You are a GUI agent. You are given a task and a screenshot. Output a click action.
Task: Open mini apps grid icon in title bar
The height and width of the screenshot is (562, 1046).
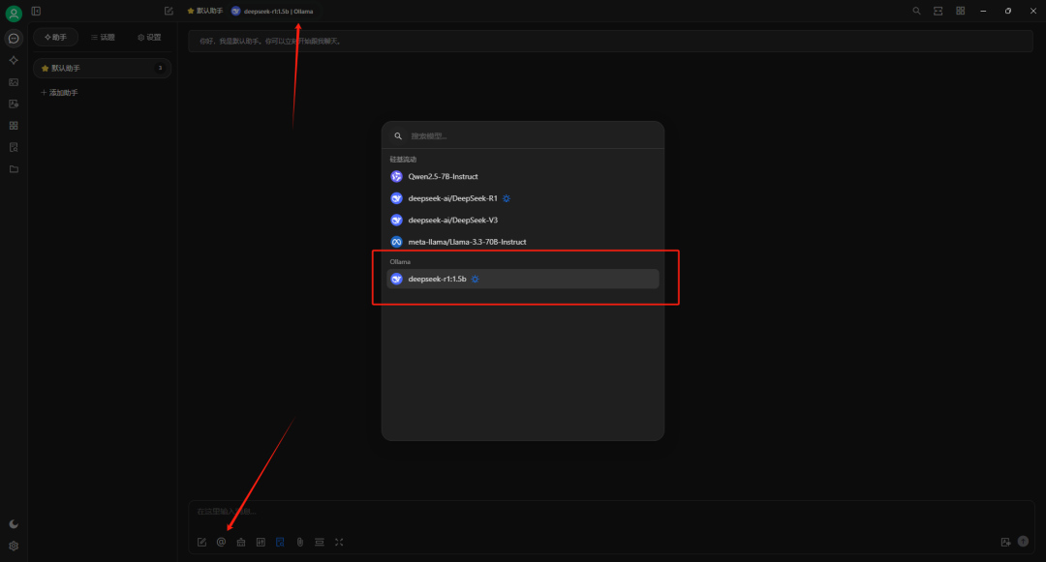tap(960, 12)
